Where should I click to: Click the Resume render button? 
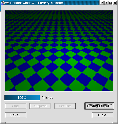[65, 106]
